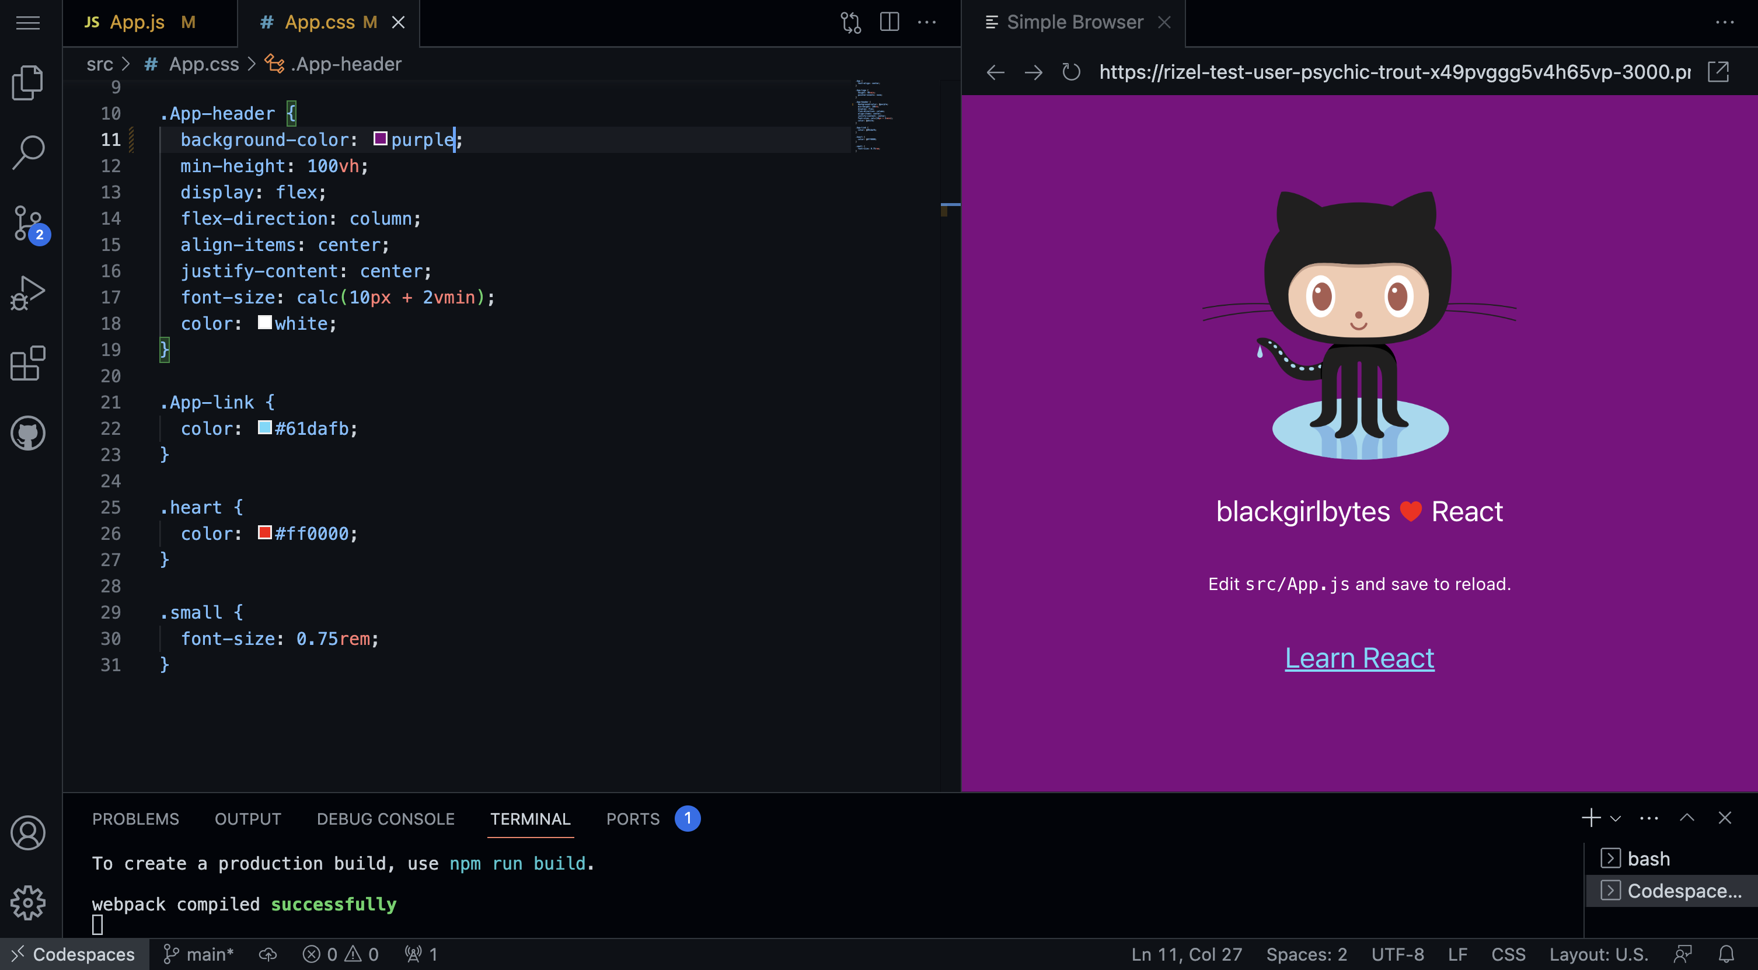
Task: Go forward in Simple Browser
Action: pyautogui.click(x=1033, y=72)
